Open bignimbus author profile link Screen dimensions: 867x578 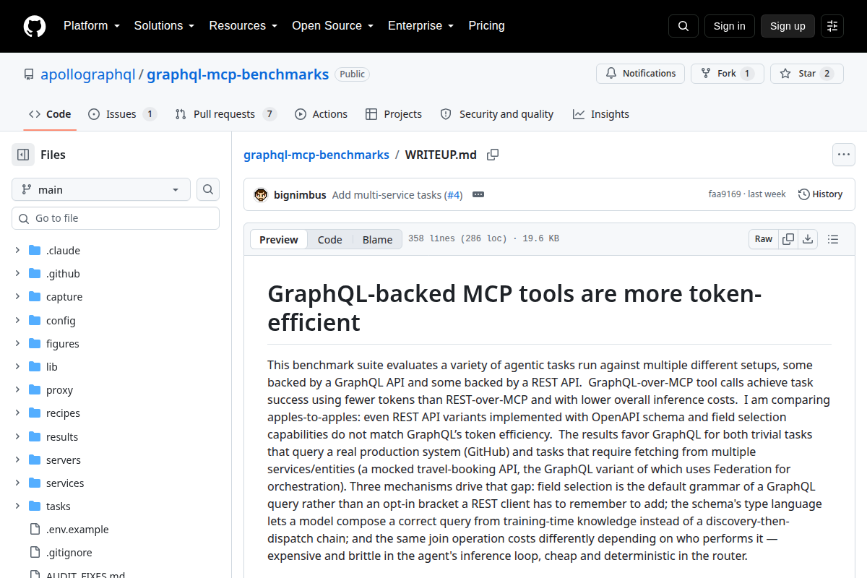tap(300, 194)
